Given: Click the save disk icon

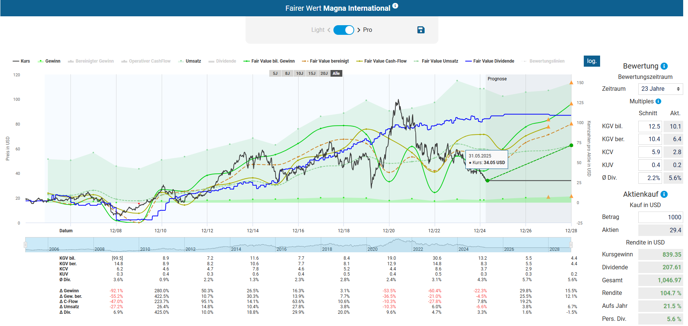Looking at the screenshot, I should [421, 30].
